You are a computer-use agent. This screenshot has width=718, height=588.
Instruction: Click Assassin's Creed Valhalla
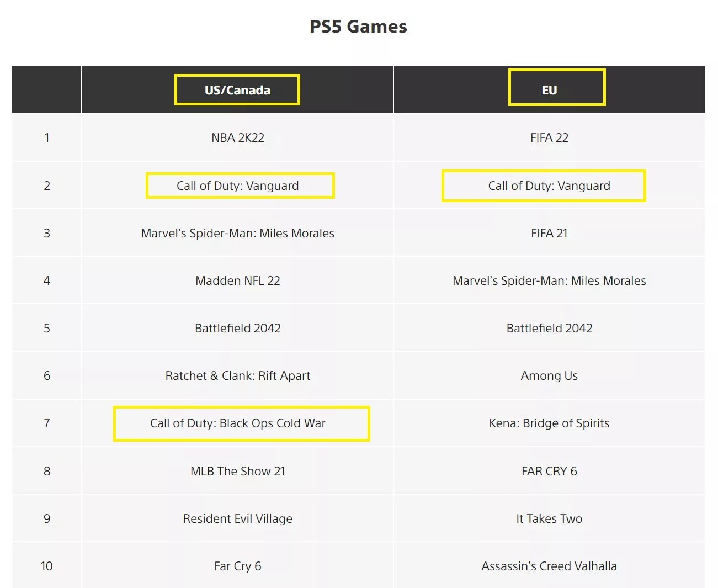(x=549, y=566)
